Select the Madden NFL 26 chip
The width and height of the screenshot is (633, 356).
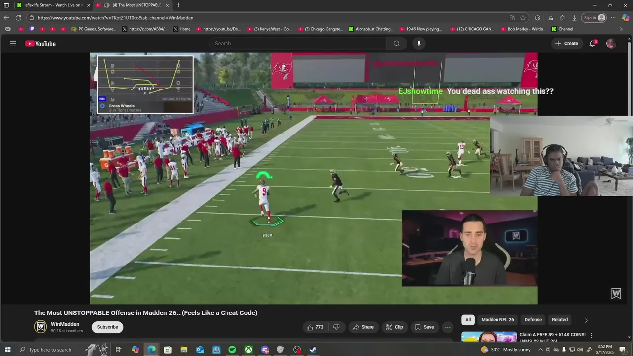pos(497,320)
